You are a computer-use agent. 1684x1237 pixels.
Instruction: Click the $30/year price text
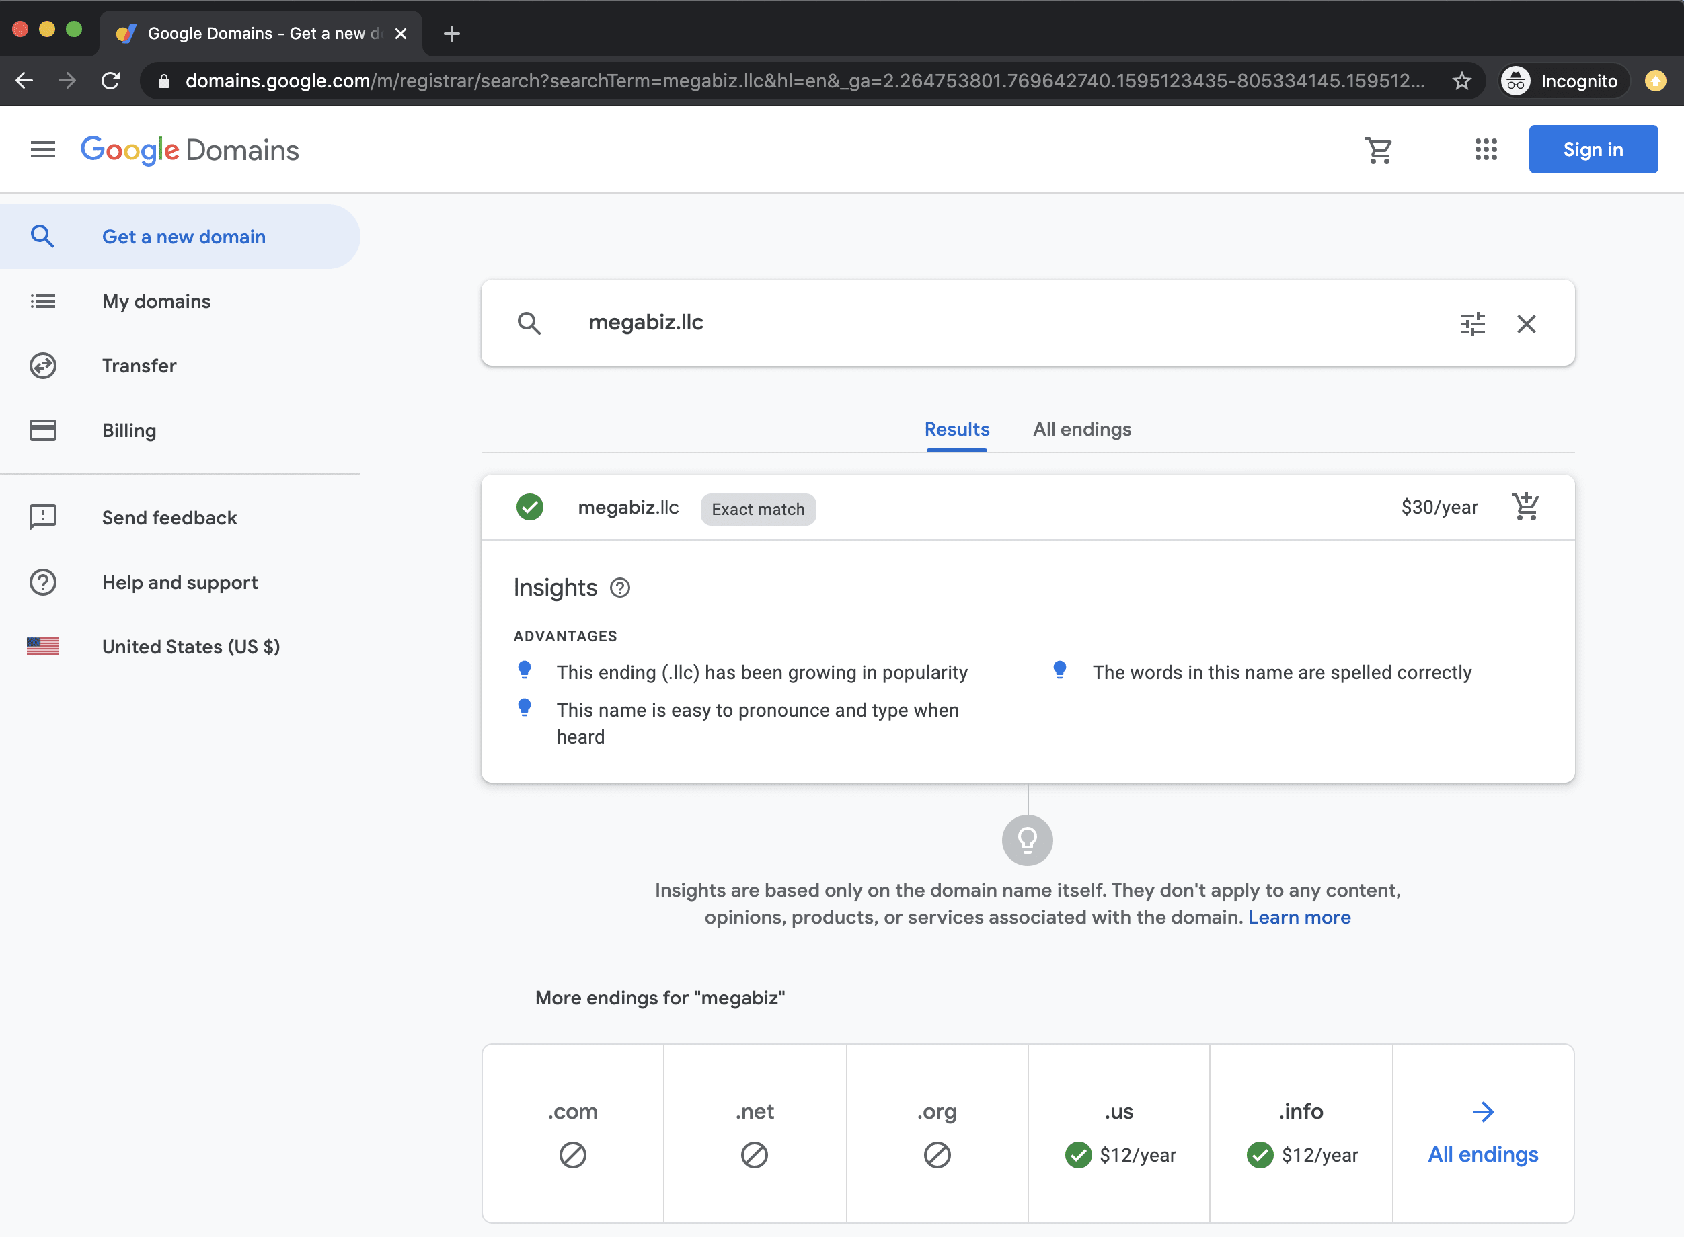pyautogui.click(x=1439, y=507)
